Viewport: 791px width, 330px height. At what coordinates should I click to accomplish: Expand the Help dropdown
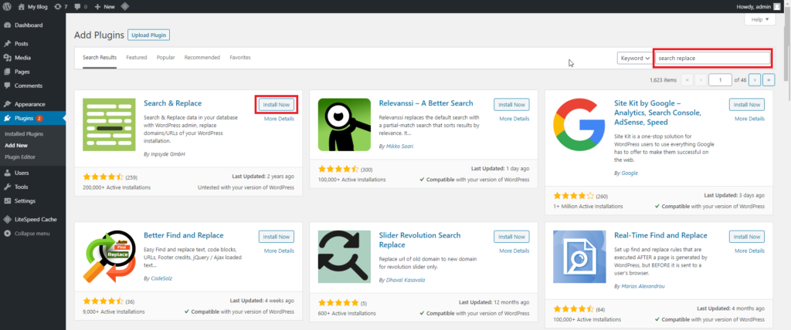point(760,19)
